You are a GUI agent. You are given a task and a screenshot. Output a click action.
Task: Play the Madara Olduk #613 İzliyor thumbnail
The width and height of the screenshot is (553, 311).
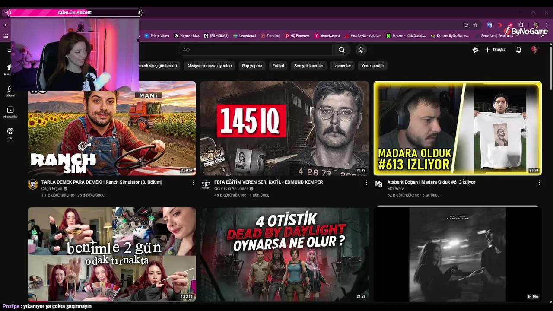point(458,128)
